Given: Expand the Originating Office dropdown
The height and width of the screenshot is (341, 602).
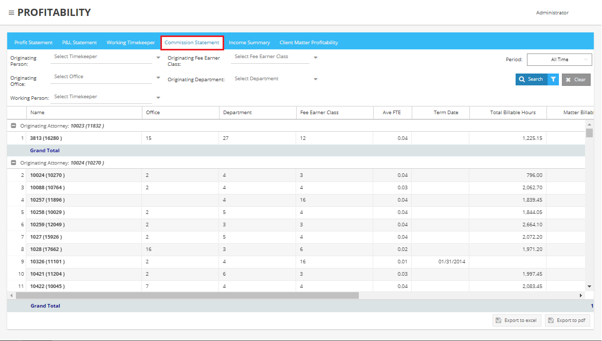Looking at the screenshot, I should pyautogui.click(x=158, y=78).
